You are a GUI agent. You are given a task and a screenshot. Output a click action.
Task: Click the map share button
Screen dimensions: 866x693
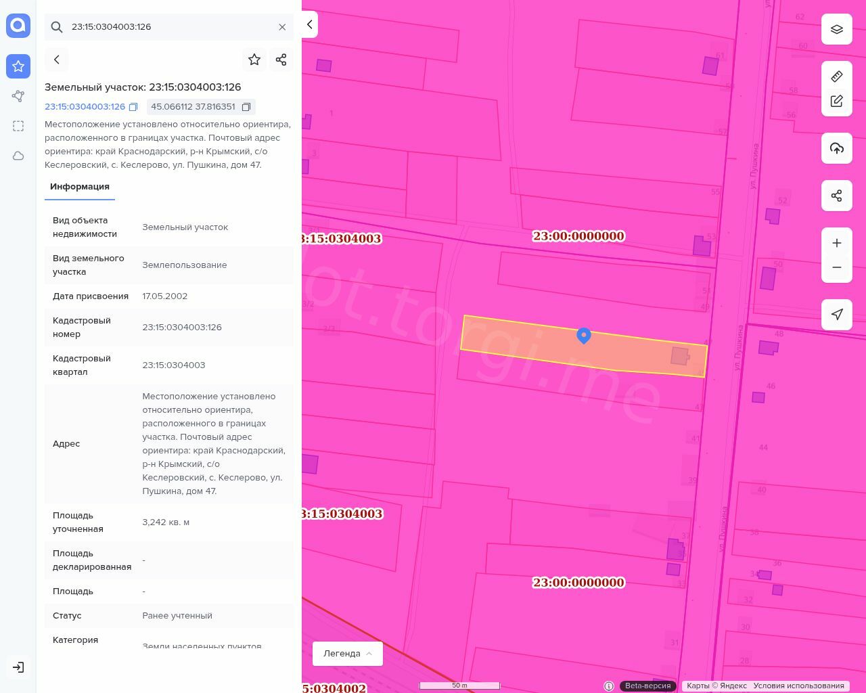[837, 196]
